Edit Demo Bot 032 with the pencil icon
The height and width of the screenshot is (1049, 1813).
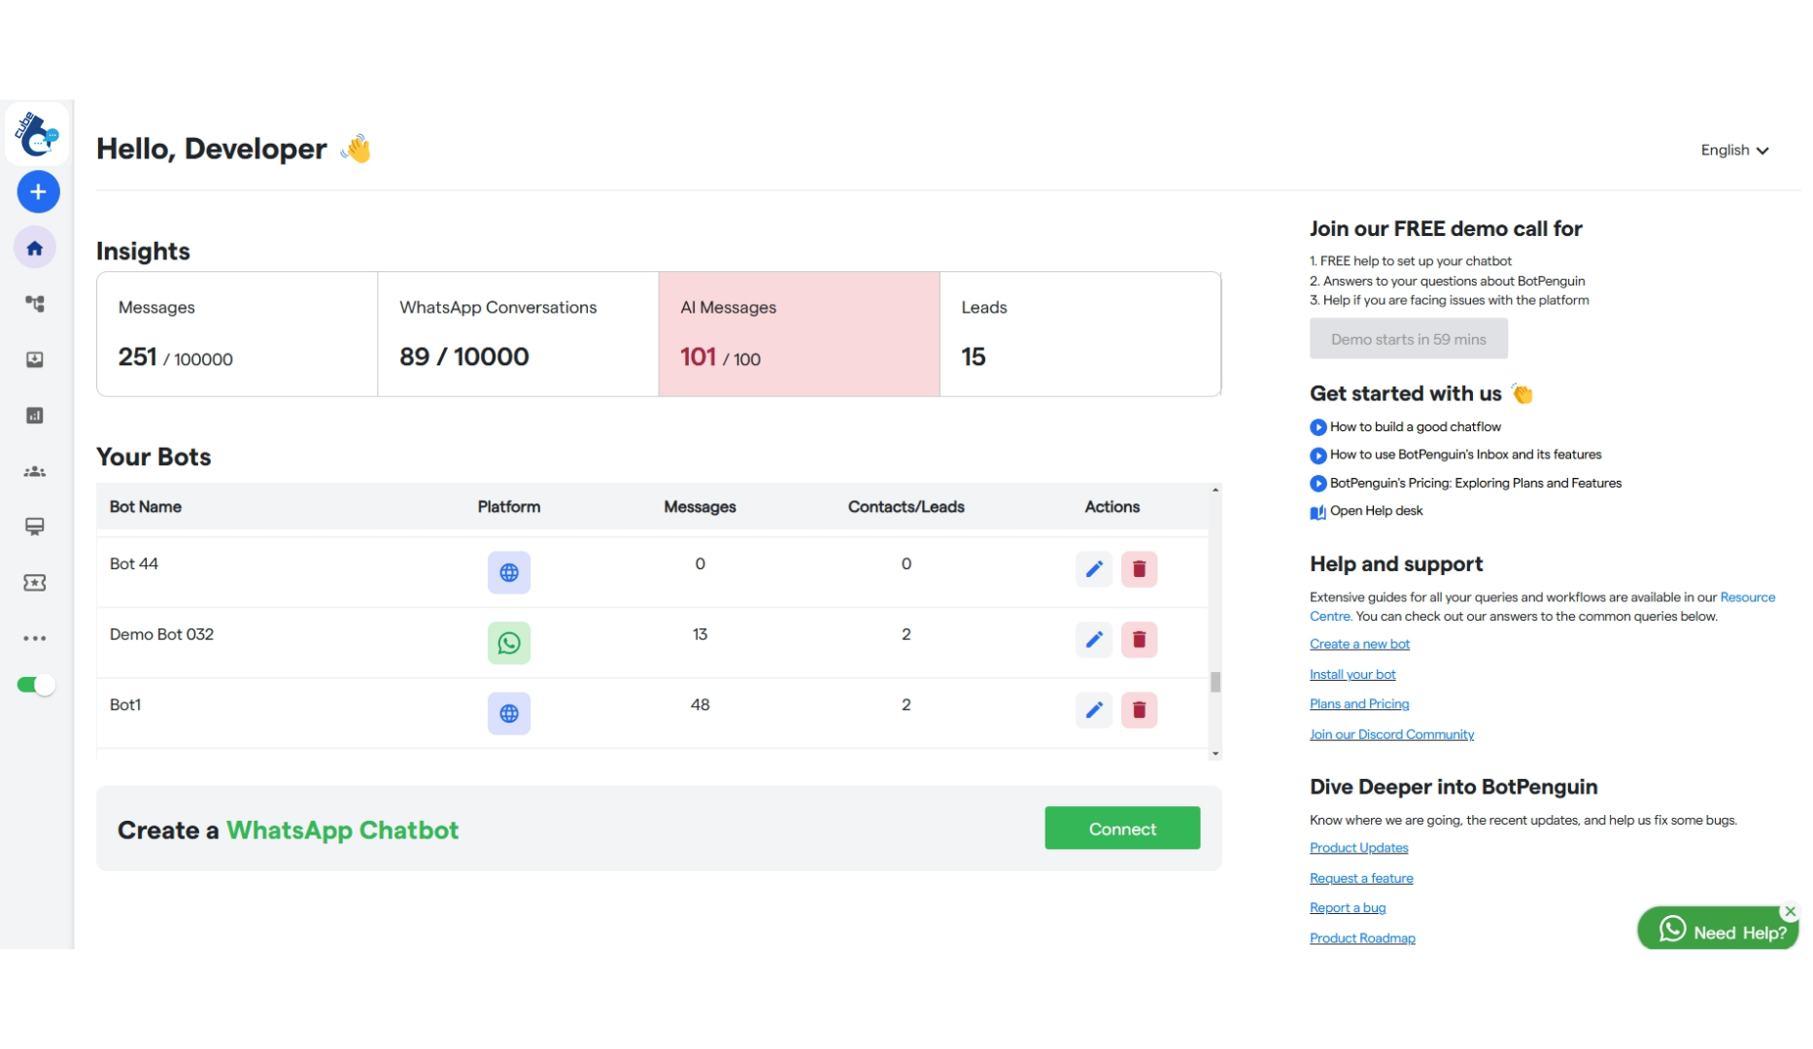coord(1094,640)
